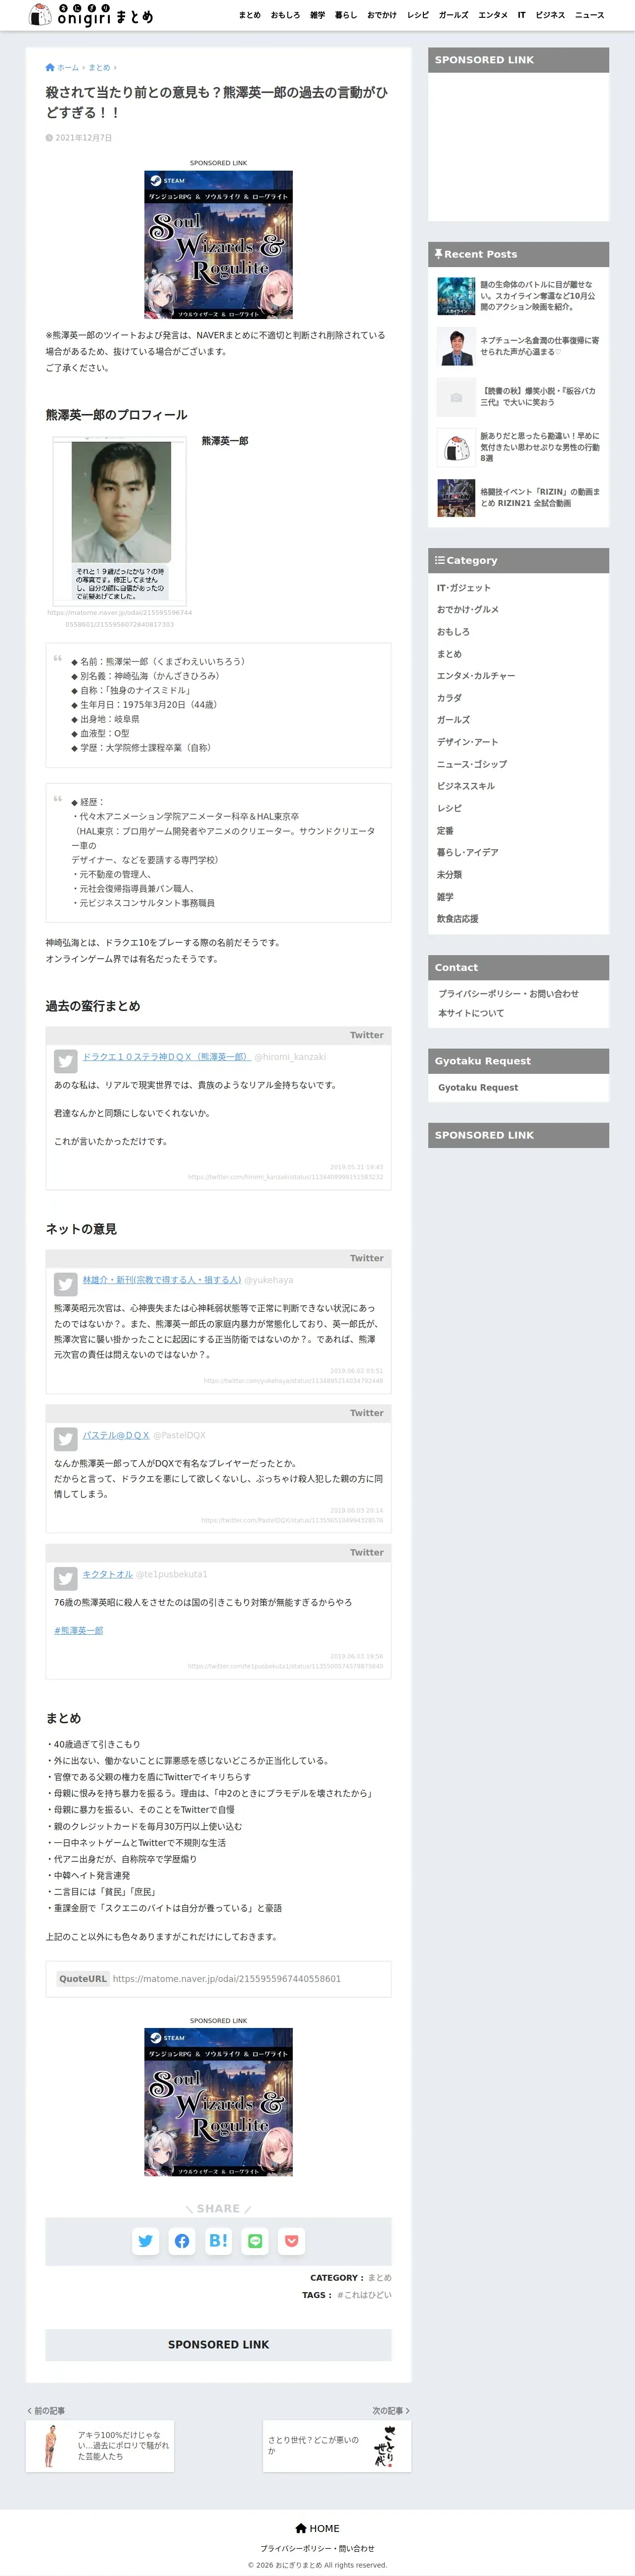The image size is (635, 2576).
Task: Open the next article さとり世代？どこが悪いの
Action: point(337,2446)
